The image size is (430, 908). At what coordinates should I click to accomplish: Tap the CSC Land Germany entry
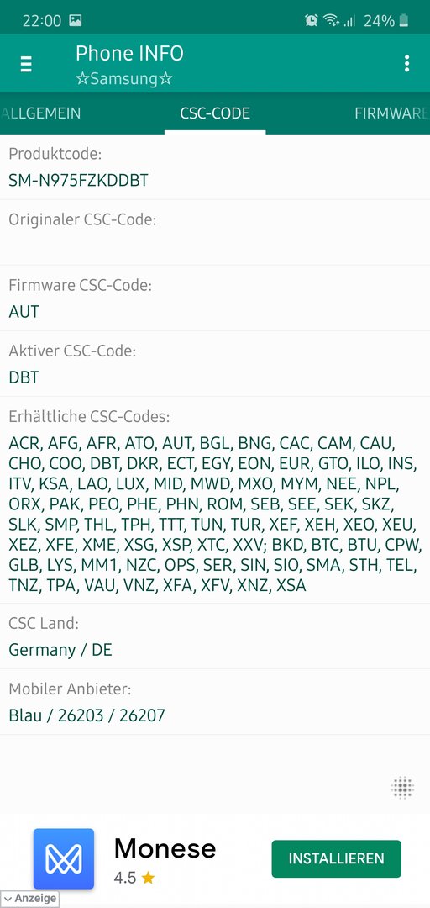click(x=215, y=636)
